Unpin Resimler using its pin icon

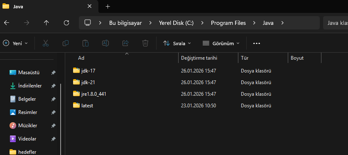(x=53, y=112)
